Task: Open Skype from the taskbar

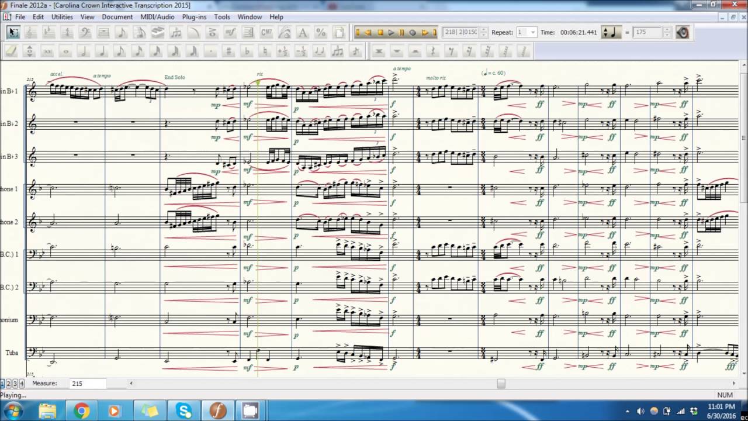Action: [x=184, y=411]
